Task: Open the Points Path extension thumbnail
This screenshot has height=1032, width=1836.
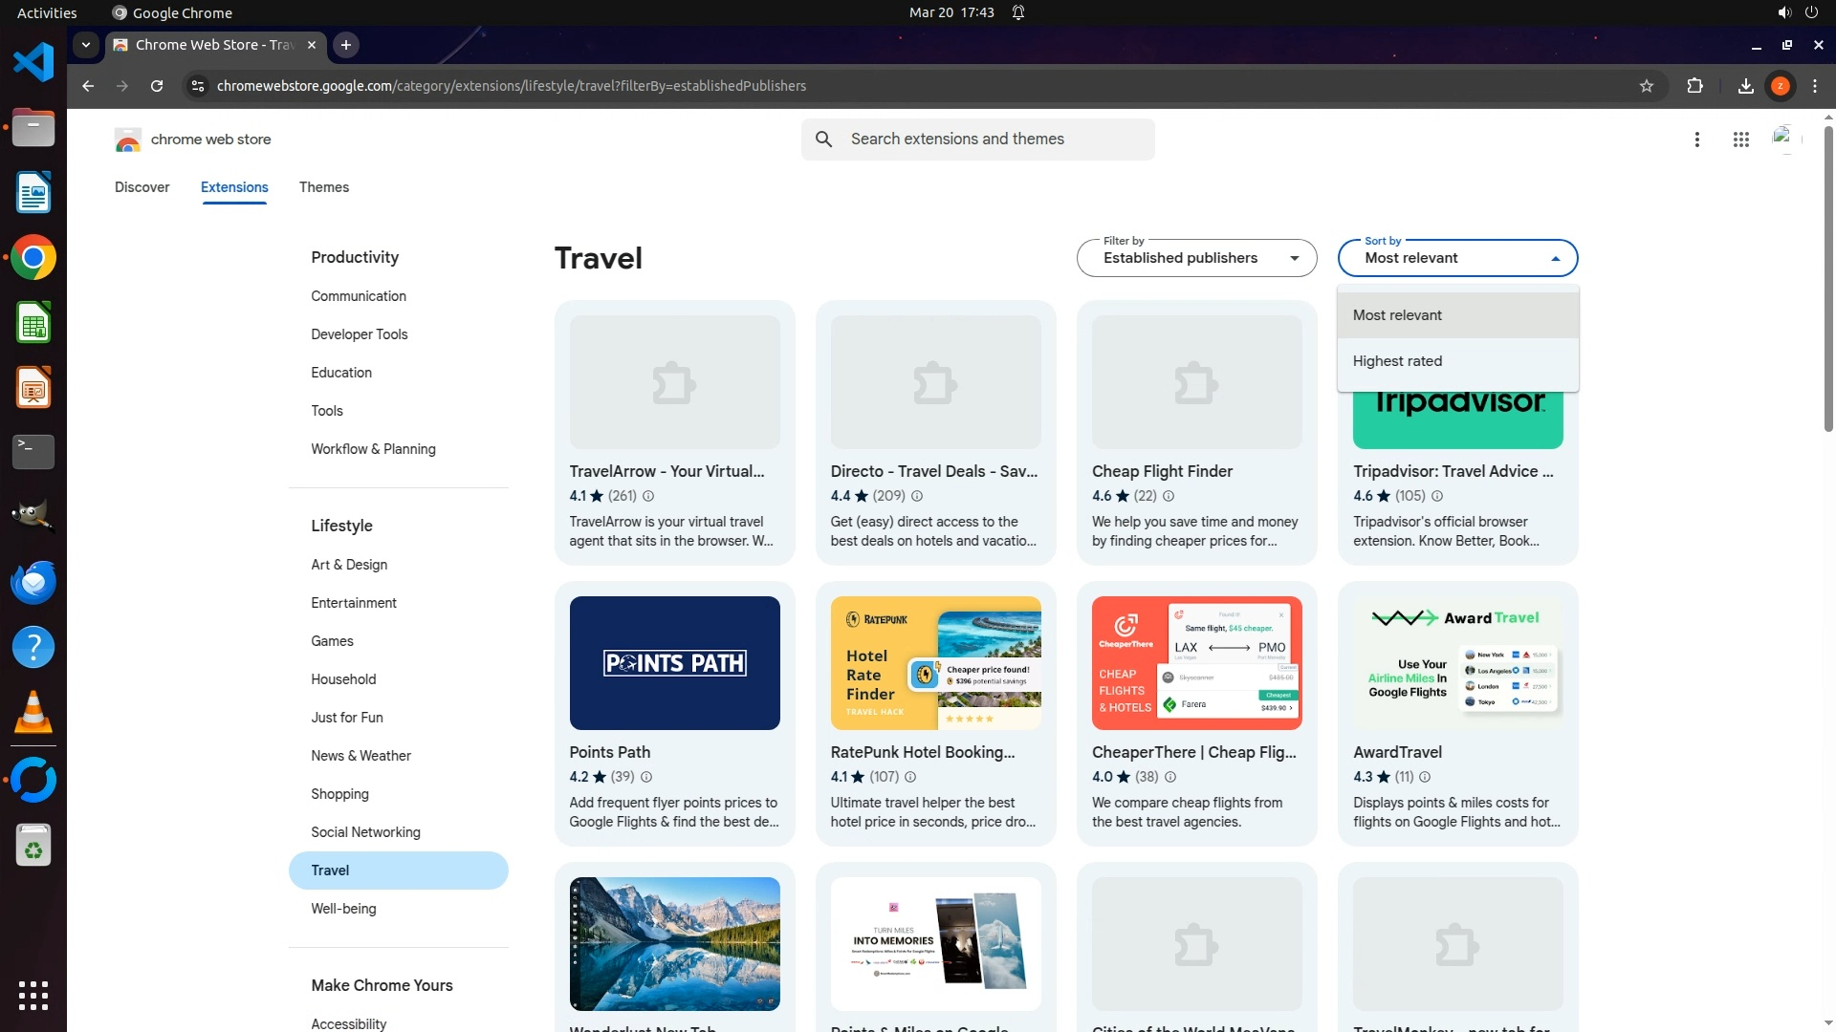Action: (x=674, y=663)
